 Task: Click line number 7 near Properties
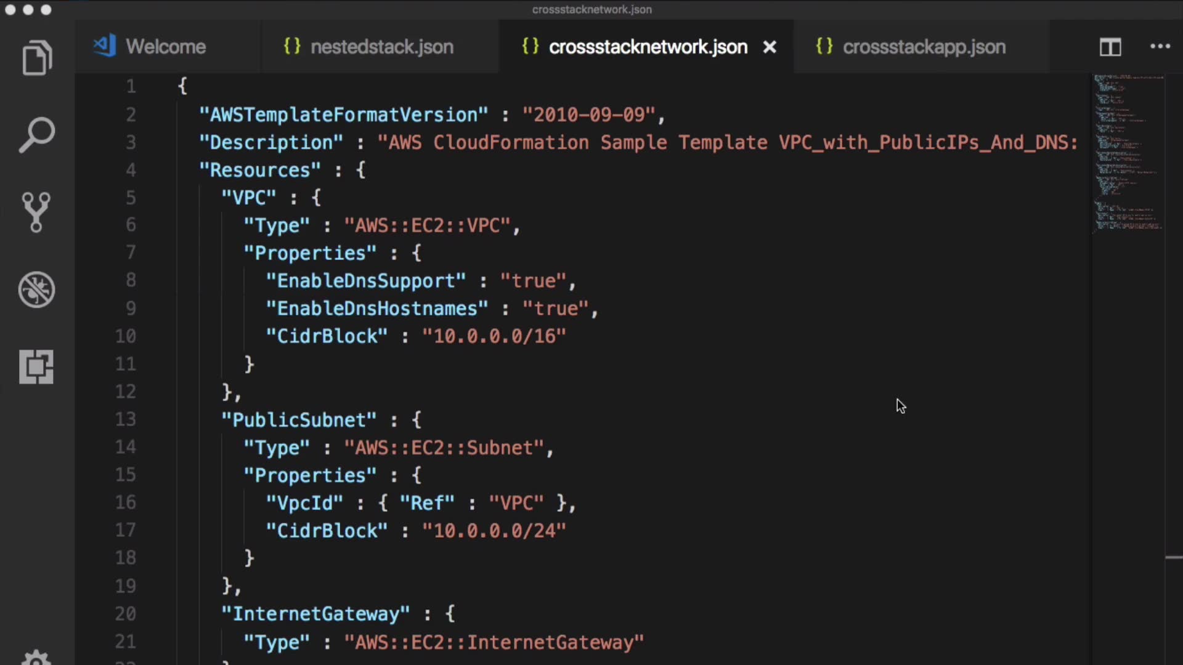coord(131,252)
